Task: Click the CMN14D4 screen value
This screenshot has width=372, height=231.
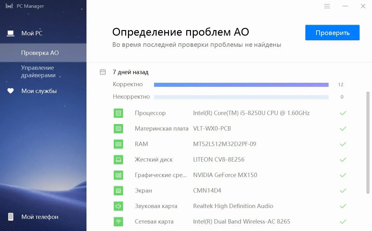Action: coord(207,190)
